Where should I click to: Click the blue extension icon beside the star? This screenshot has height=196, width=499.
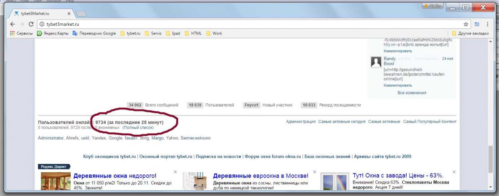click(x=477, y=24)
